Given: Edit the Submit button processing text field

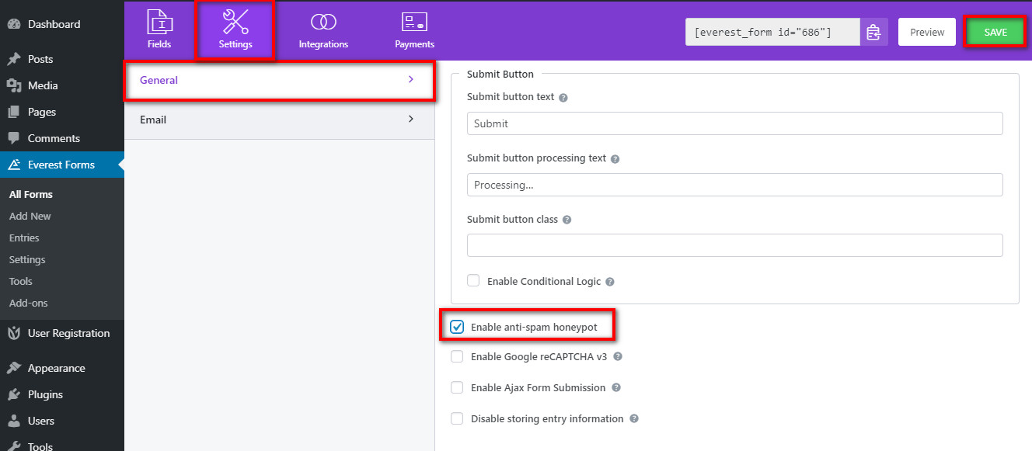Looking at the screenshot, I should pos(734,185).
